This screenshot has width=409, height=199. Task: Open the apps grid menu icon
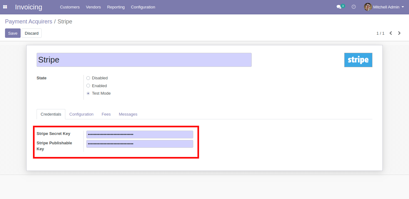pos(5,7)
